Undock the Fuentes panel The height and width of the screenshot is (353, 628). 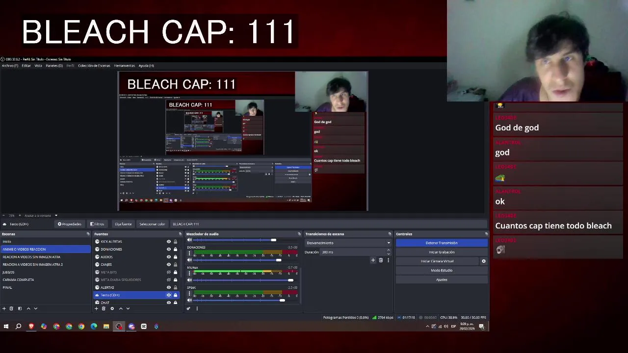180,234
